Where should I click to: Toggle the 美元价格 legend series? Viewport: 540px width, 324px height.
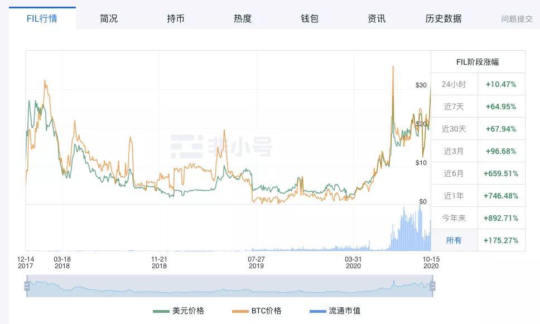(179, 311)
